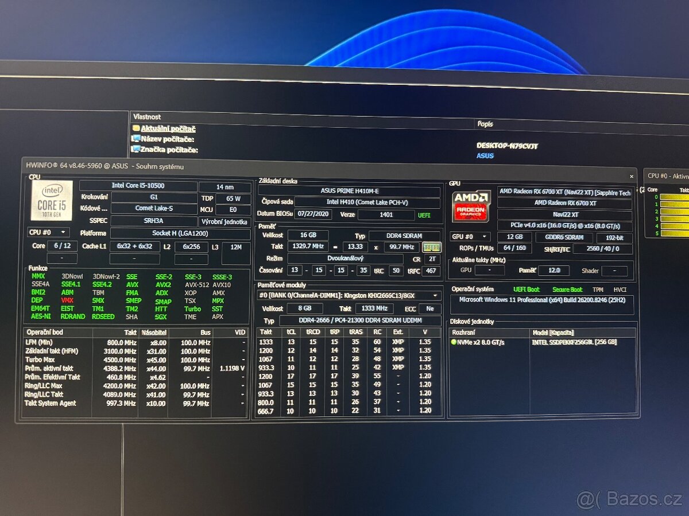Open the GPU #0 selector dropdown
Image resolution: width=689 pixels, height=516 pixels.
tap(470, 237)
